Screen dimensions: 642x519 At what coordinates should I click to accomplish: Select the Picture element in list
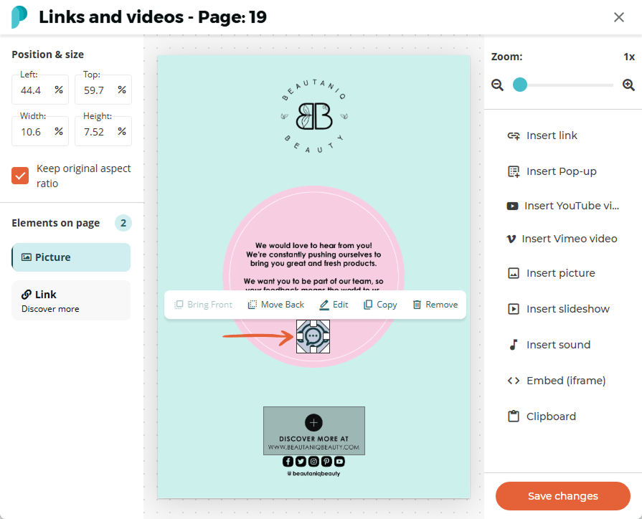pos(71,257)
